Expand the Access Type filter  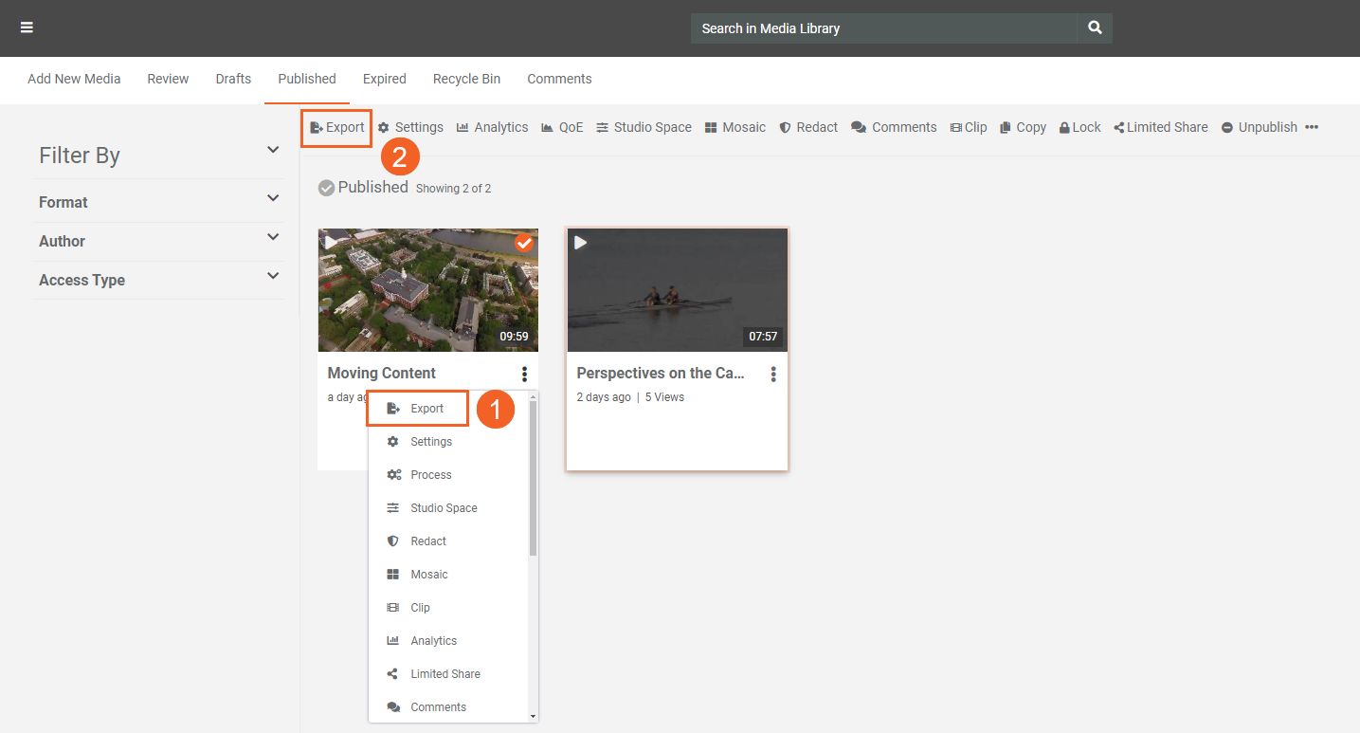(x=273, y=276)
